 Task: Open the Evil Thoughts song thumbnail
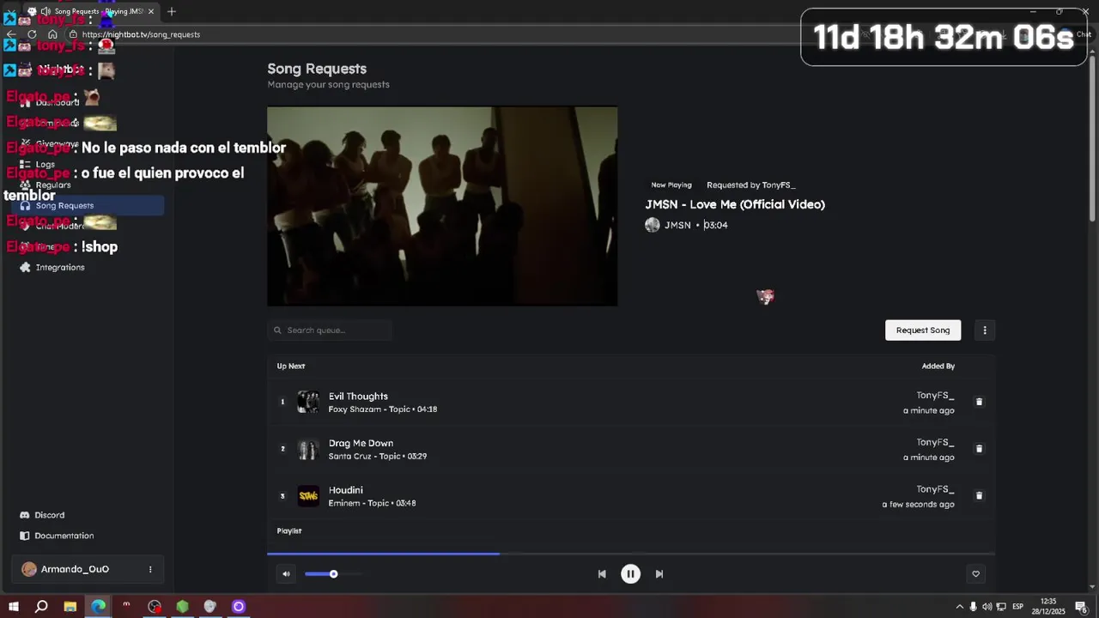[x=308, y=402]
